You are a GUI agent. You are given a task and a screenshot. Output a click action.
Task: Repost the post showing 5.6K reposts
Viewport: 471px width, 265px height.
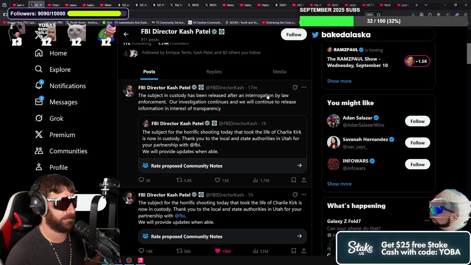point(184,180)
